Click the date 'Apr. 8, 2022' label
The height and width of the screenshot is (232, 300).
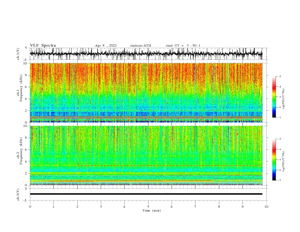pyautogui.click(x=106, y=45)
